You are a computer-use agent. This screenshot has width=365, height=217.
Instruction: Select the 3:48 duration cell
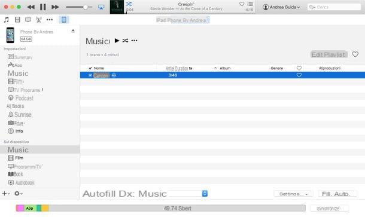173,75
